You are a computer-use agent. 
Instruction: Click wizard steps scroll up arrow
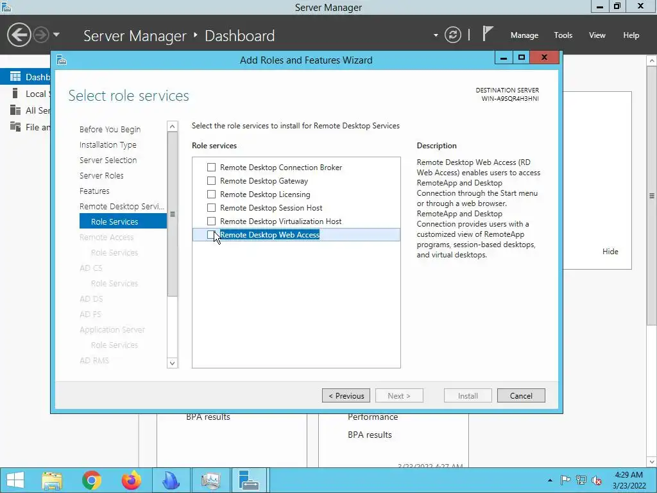(172, 126)
